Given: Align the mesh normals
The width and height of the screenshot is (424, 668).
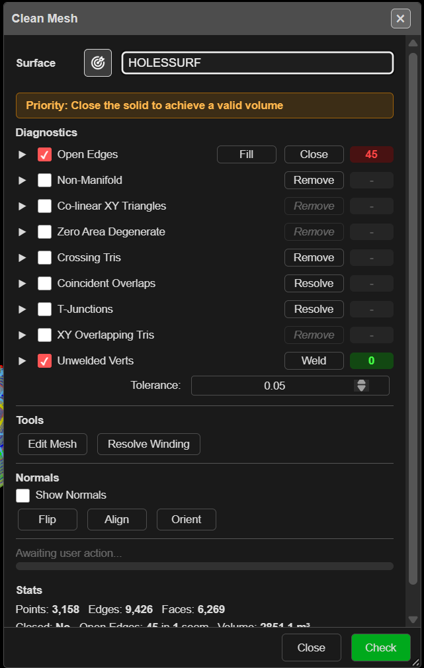Looking at the screenshot, I should pos(117,520).
